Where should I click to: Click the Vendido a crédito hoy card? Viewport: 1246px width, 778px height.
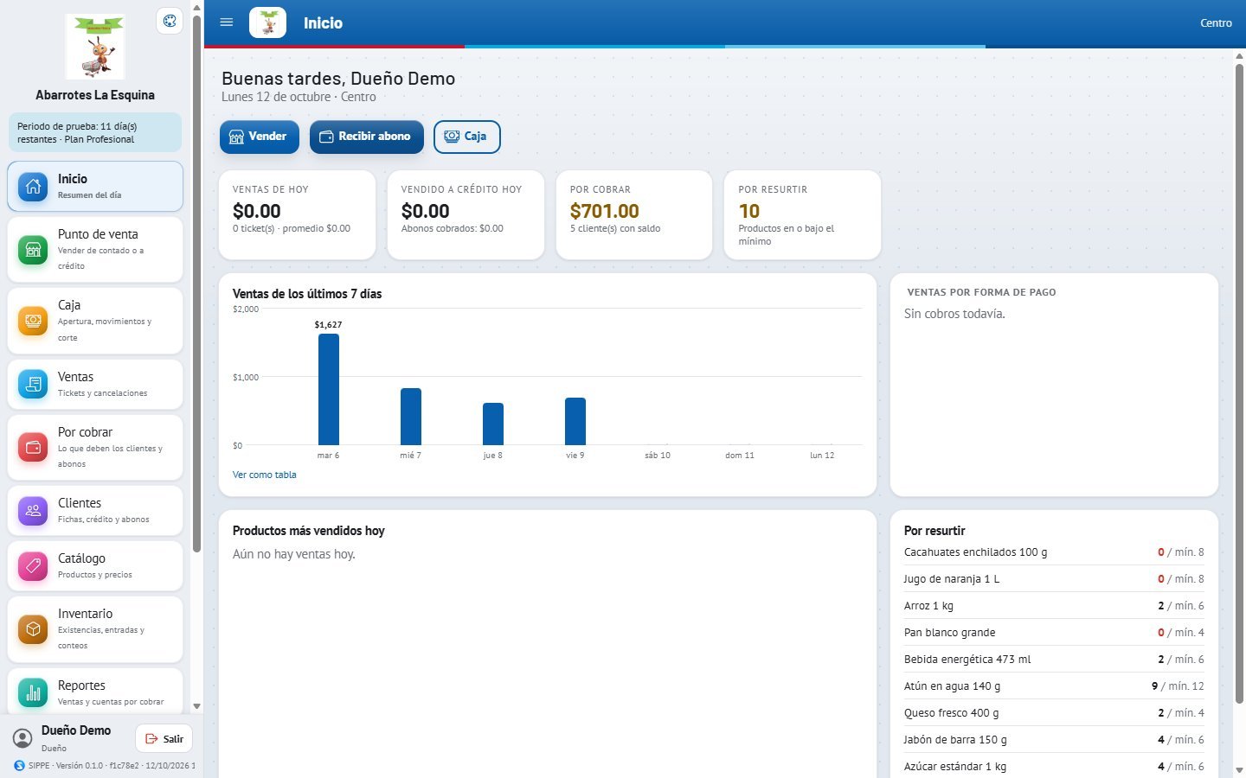click(x=466, y=214)
